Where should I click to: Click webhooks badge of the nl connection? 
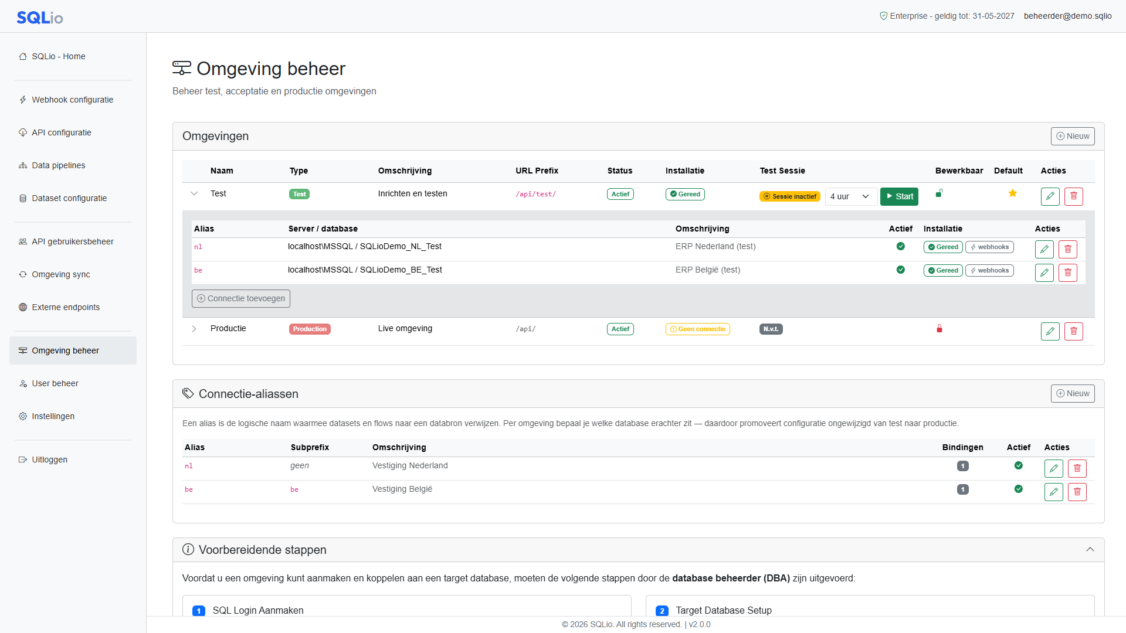click(989, 247)
